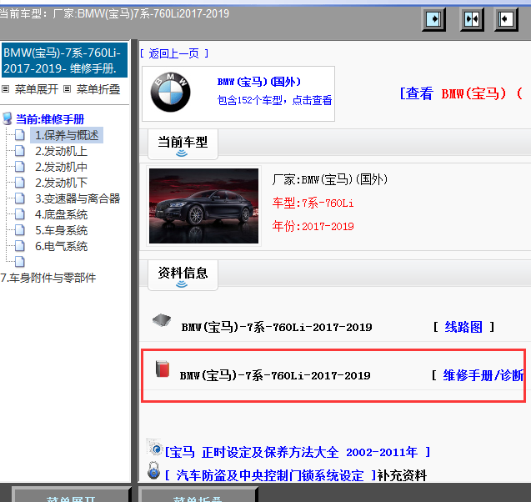Open tree item 2.发动机中
The image size is (531, 502).
[62, 167]
